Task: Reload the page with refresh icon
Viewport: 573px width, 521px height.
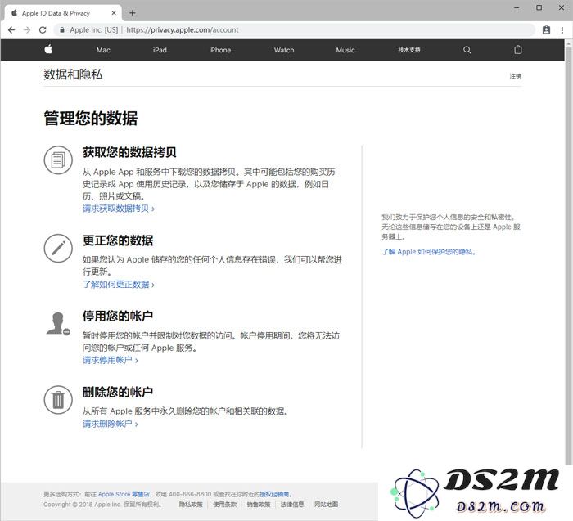Action: 43,30
